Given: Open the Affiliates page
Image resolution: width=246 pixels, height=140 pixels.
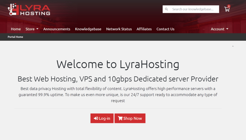Looking at the screenshot, I should tap(144, 29).
